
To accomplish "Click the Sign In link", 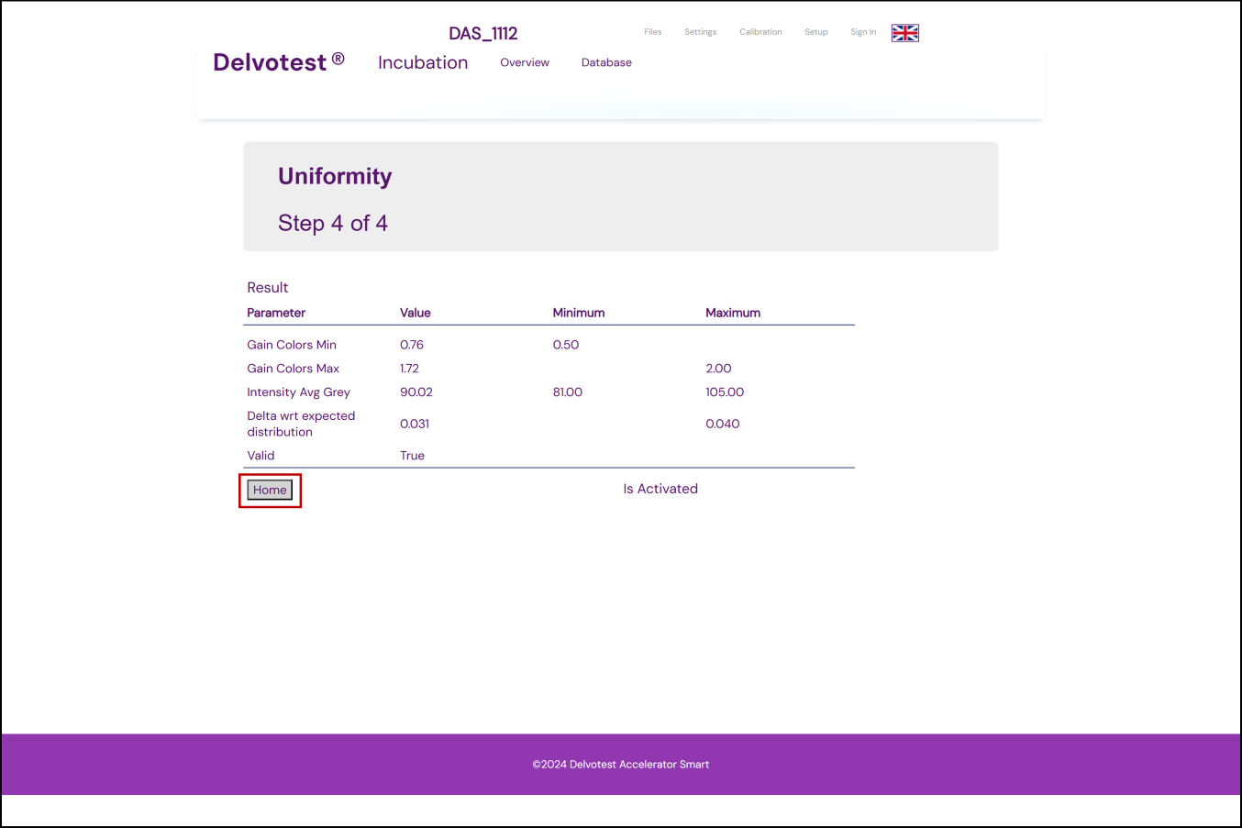I will pos(862,32).
